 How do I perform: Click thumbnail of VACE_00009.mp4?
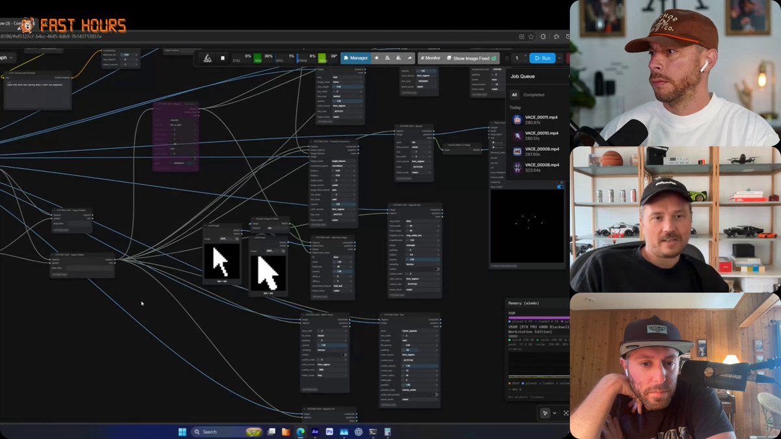click(x=517, y=151)
